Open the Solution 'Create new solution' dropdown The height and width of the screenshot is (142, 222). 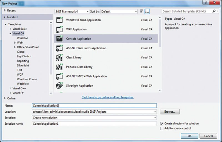(94, 118)
